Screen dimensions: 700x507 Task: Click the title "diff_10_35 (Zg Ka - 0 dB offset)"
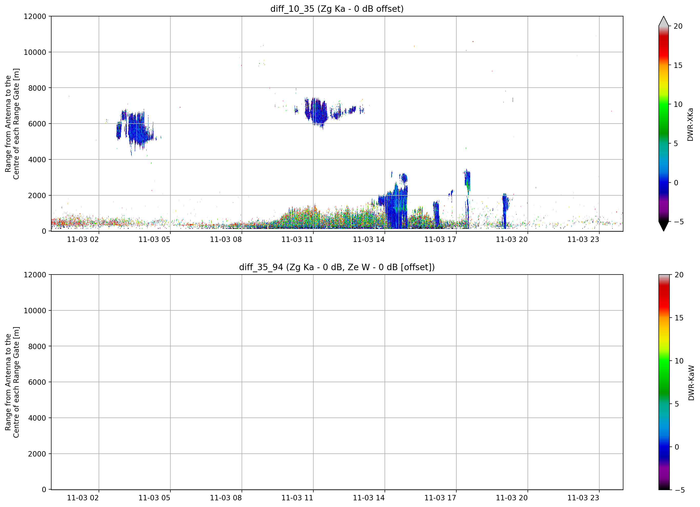[x=337, y=9]
